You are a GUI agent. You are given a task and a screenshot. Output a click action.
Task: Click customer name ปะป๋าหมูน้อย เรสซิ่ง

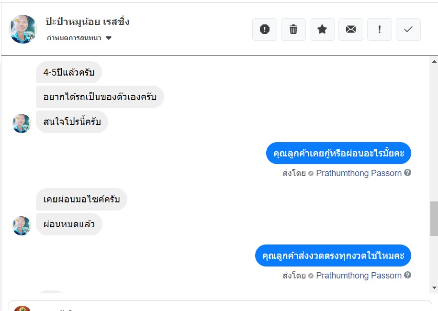[88, 22]
